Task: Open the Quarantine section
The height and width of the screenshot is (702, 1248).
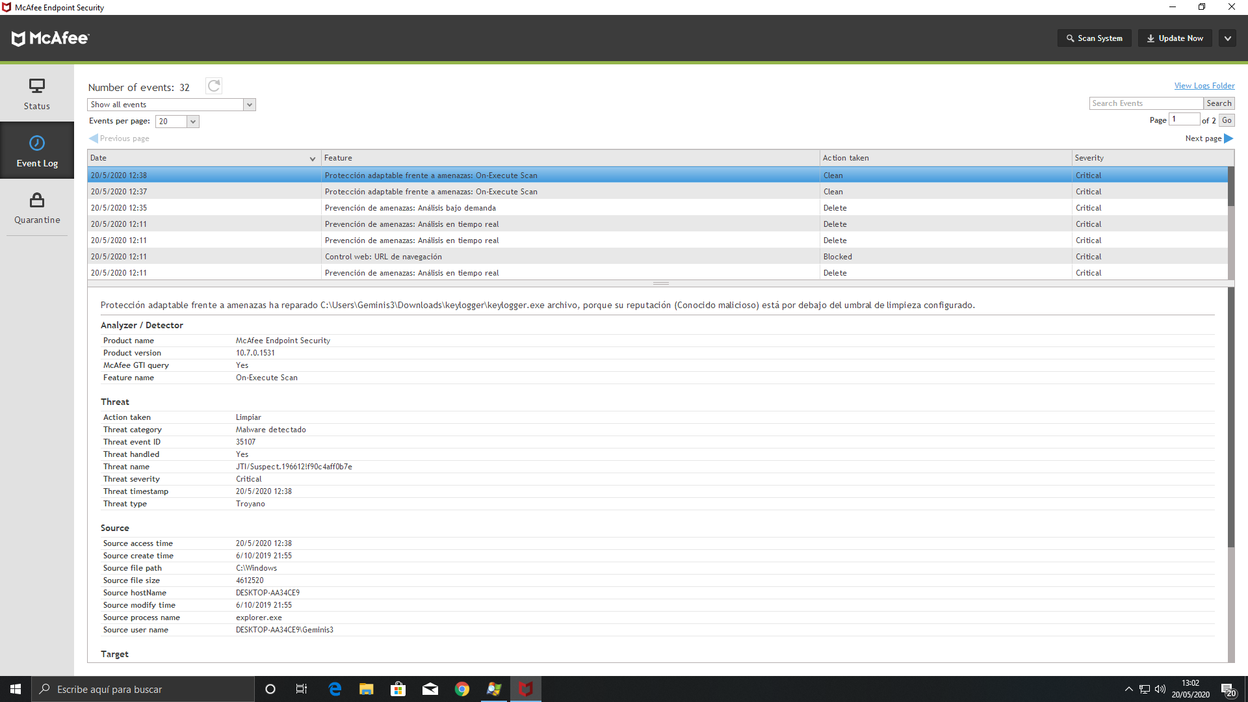Action: pyautogui.click(x=37, y=208)
